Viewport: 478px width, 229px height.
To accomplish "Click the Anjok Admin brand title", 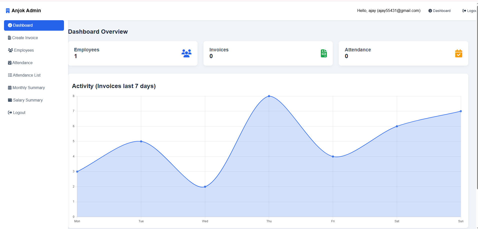I will [x=26, y=11].
